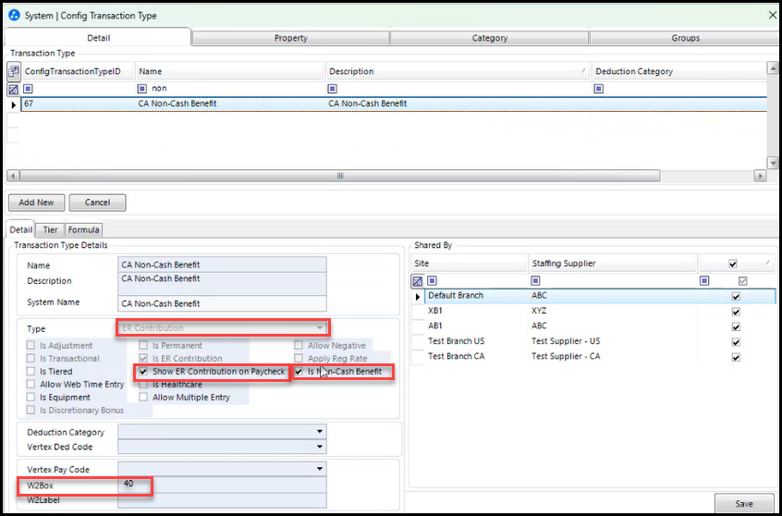The width and height of the screenshot is (782, 516).
Task: Sort by the Site column header
Action: pos(470,263)
